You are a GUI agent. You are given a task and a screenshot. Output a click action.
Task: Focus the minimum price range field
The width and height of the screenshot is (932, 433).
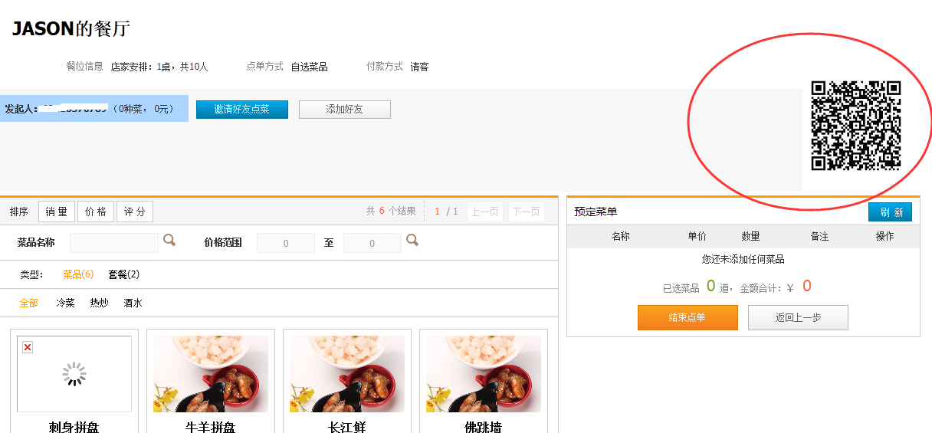(286, 243)
